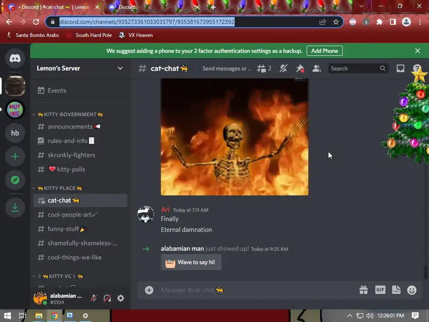The width and height of the screenshot is (429, 322).
Task: Show hidden system tray icons
Action: point(350,316)
